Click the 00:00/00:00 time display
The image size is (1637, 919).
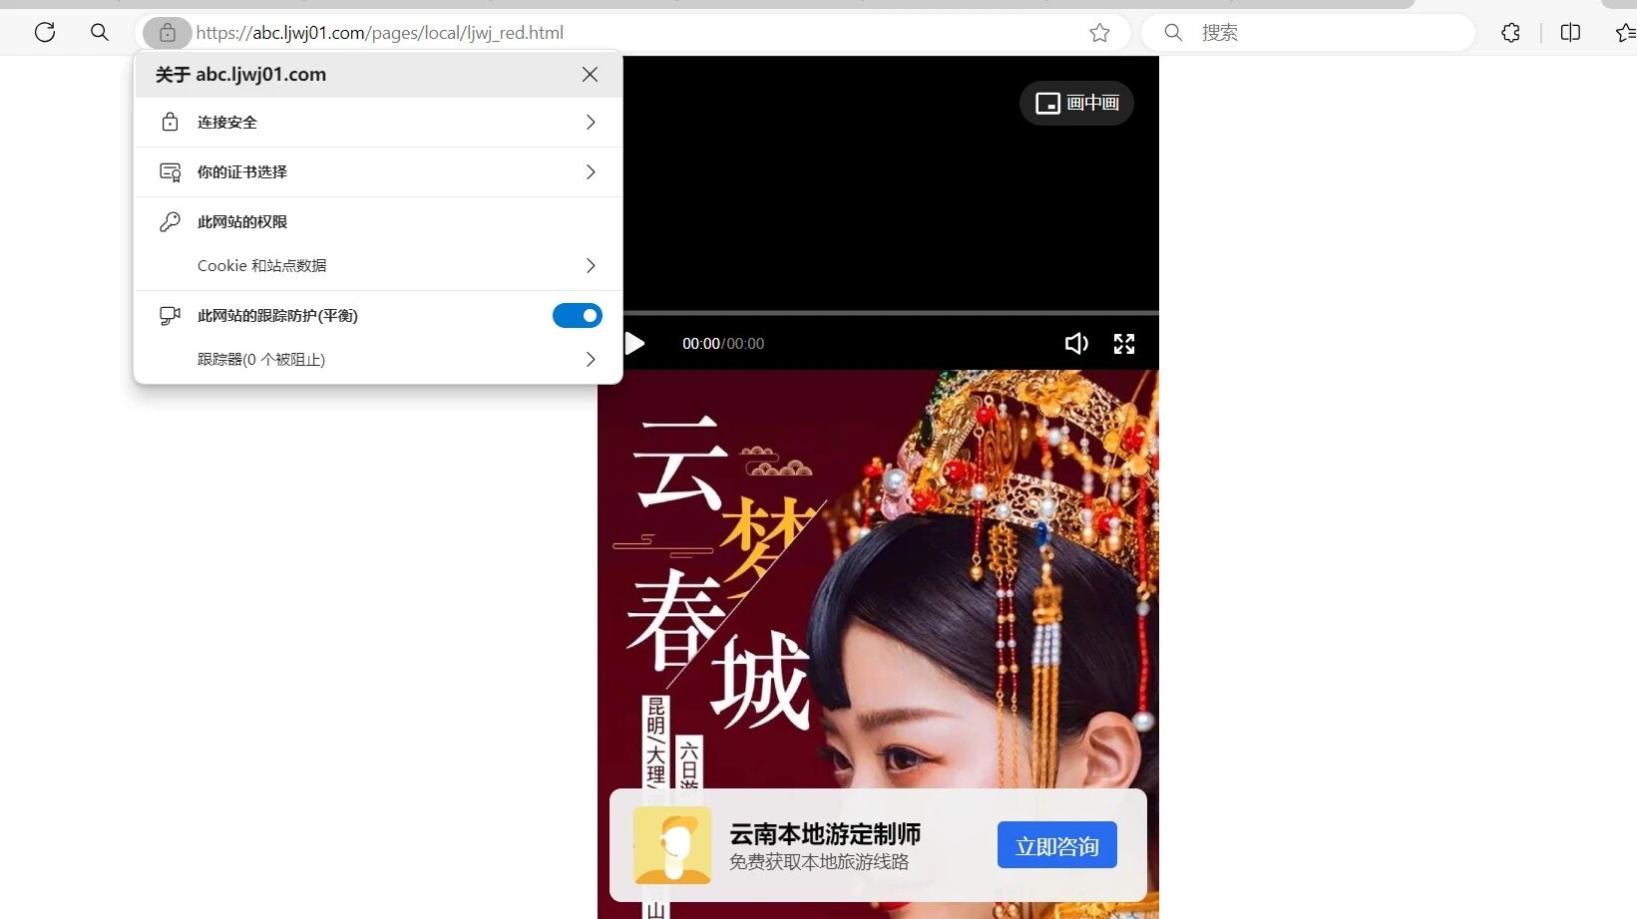[x=723, y=344]
